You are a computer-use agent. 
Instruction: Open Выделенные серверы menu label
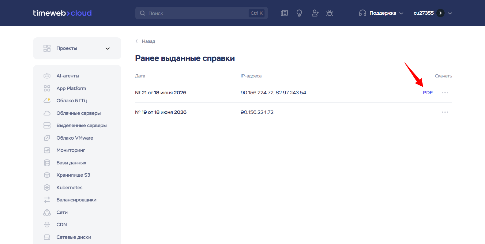click(x=81, y=125)
